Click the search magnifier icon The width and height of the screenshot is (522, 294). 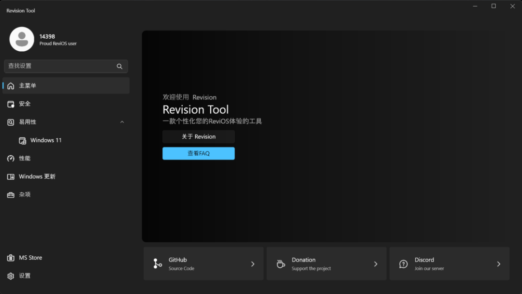119,66
